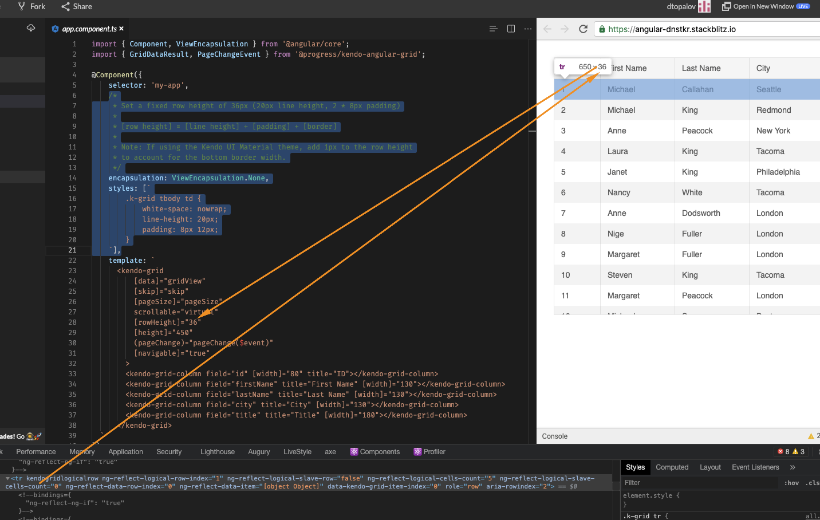Open the Augury tab in DevTools

(x=259, y=452)
